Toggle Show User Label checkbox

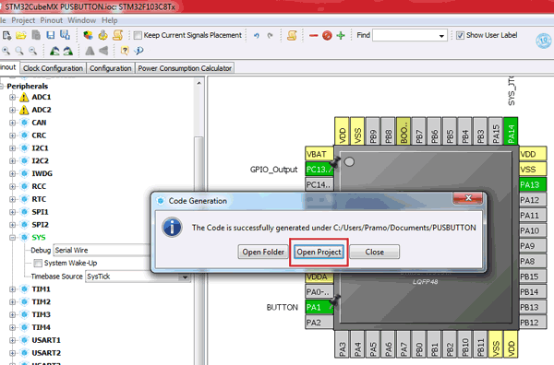[460, 35]
